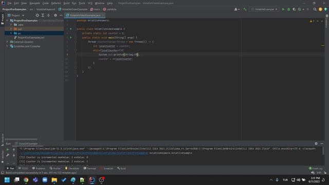This screenshot has width=329, height=185.
Task: Open the TODO tool window
Action: click(x=23, y=169)
